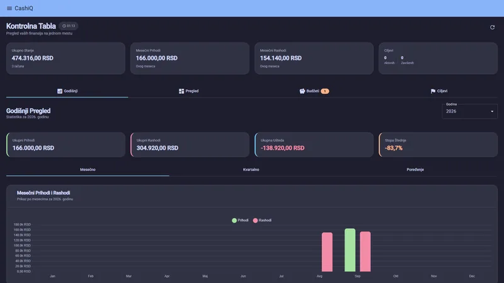
Task: Click the Mesečni Prihodi i Rashodi chart title
Action: point(43,193)
